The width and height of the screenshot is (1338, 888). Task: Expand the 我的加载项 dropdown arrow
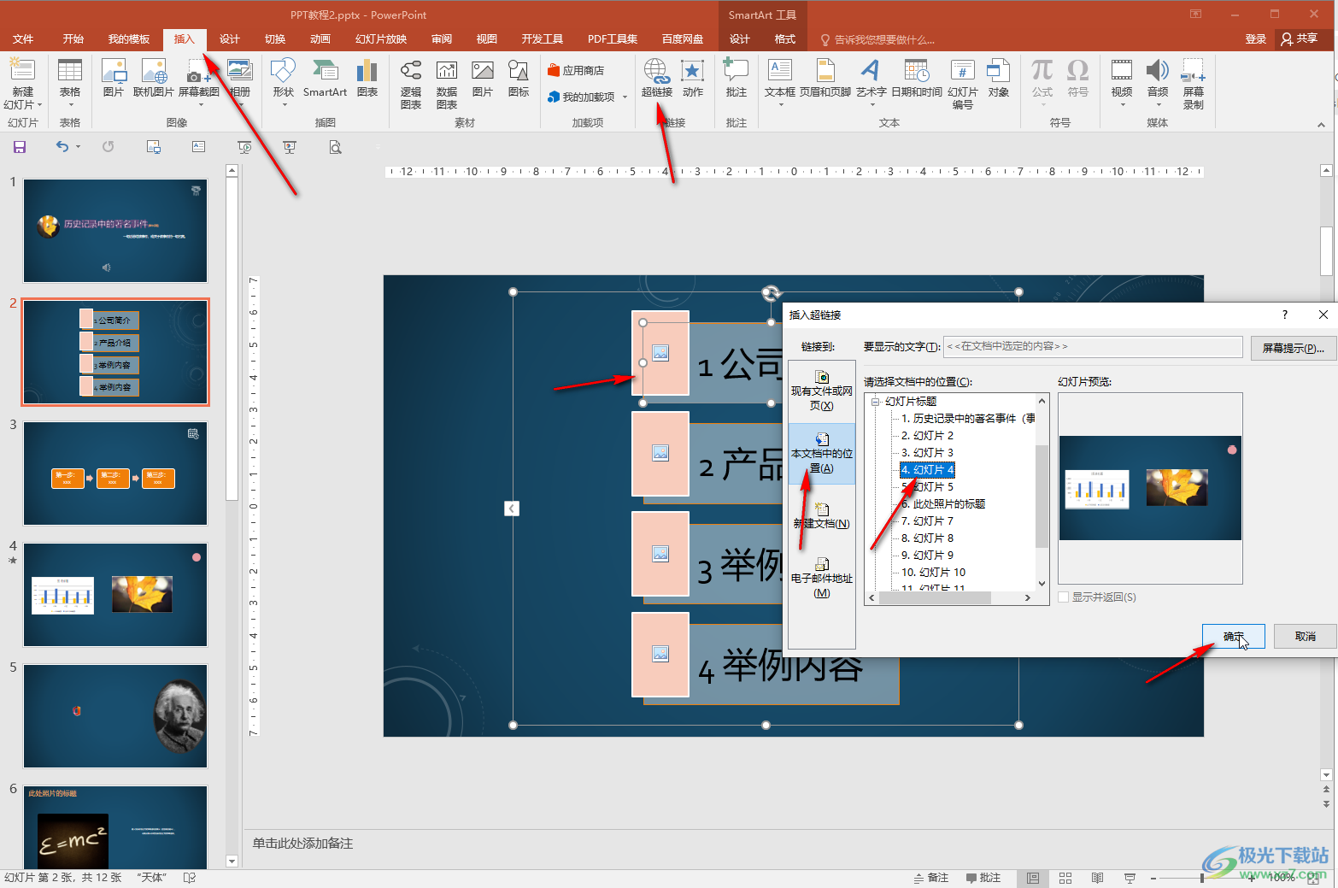point(625,97)
